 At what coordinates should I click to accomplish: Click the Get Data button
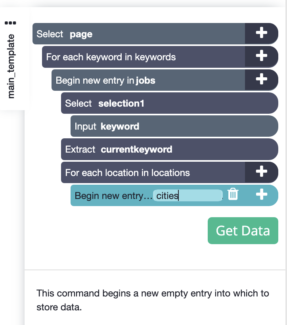coord(243,231)
